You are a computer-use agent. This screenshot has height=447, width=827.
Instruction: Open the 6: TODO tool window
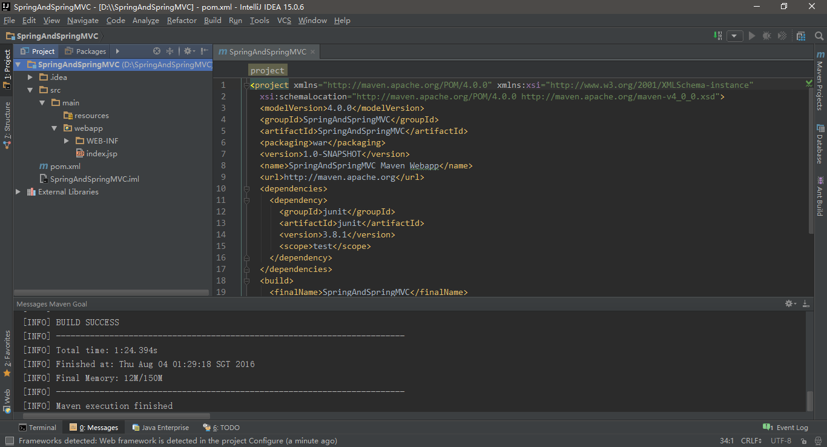pyautogui.click(x=222, y=427)
